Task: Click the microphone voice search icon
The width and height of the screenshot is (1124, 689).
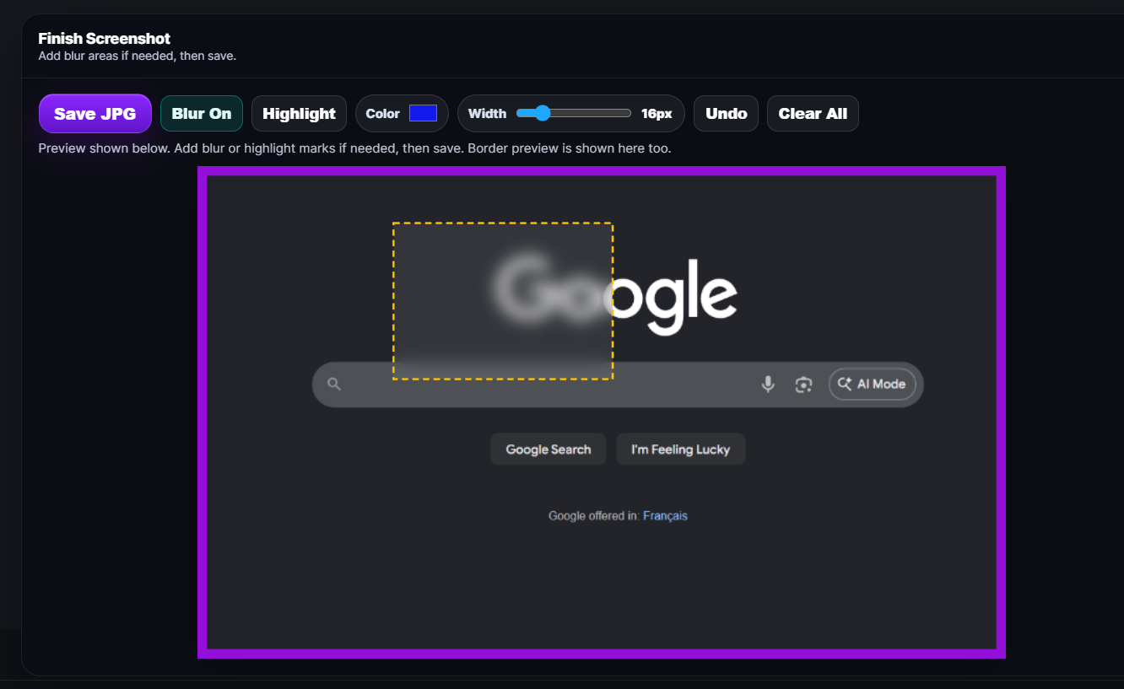Action: [768, 385]
